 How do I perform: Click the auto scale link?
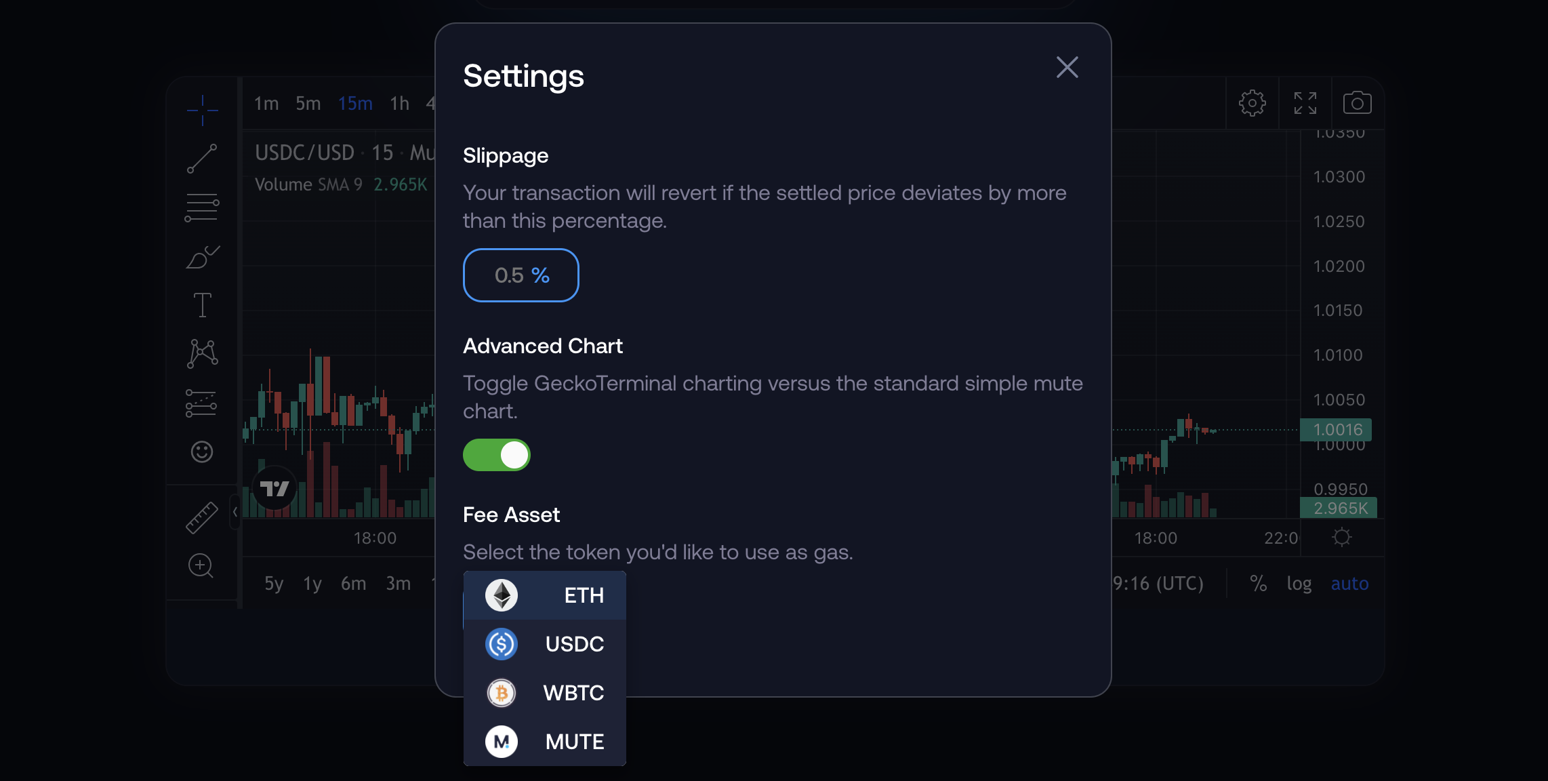click(x=1349, y=583)
